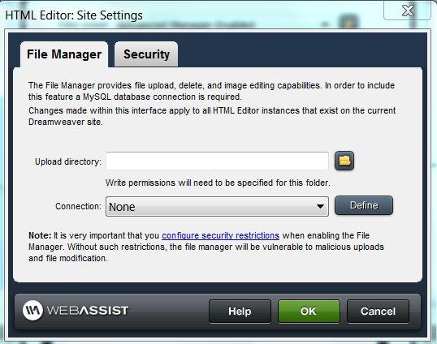The image size is (437, 344).
Task: Click the HTML Editor: Site Settings title bar
Action: click(x=74, y=15)
